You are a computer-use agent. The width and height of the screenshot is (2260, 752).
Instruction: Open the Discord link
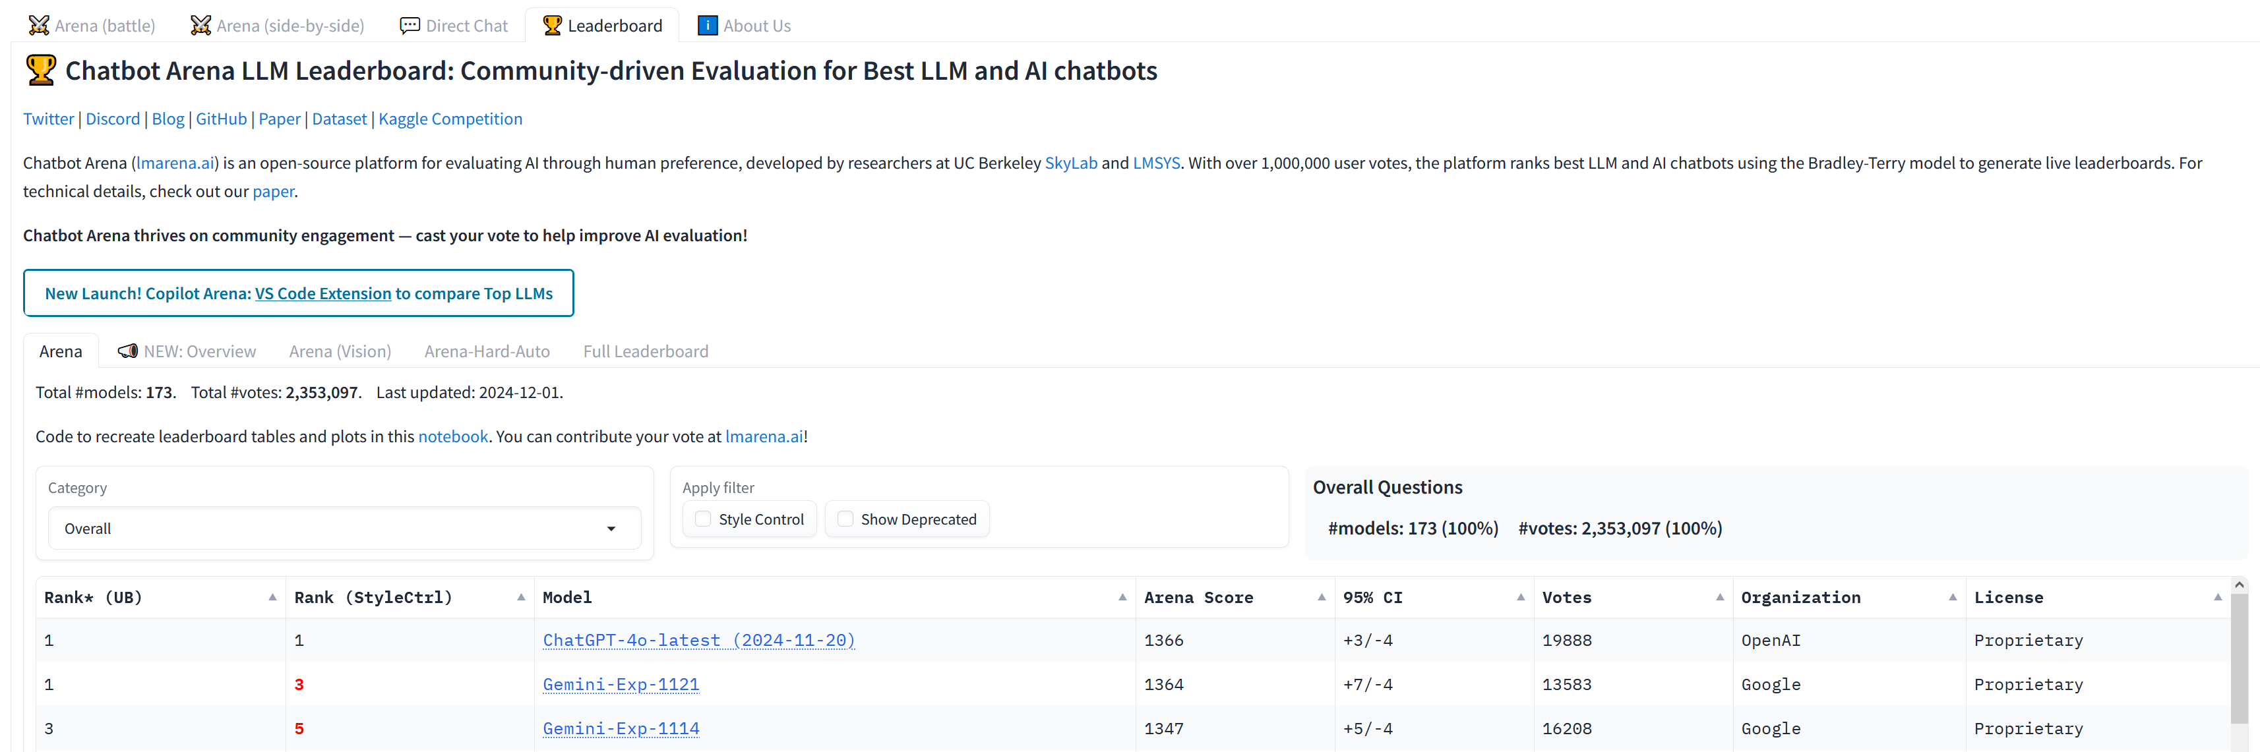coord(112,119)
